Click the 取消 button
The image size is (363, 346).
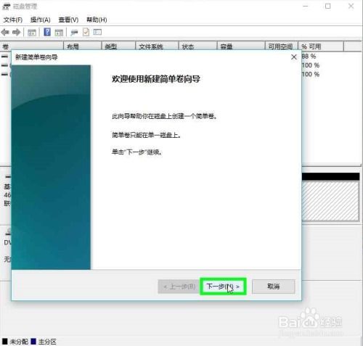(x=274, y=287)
